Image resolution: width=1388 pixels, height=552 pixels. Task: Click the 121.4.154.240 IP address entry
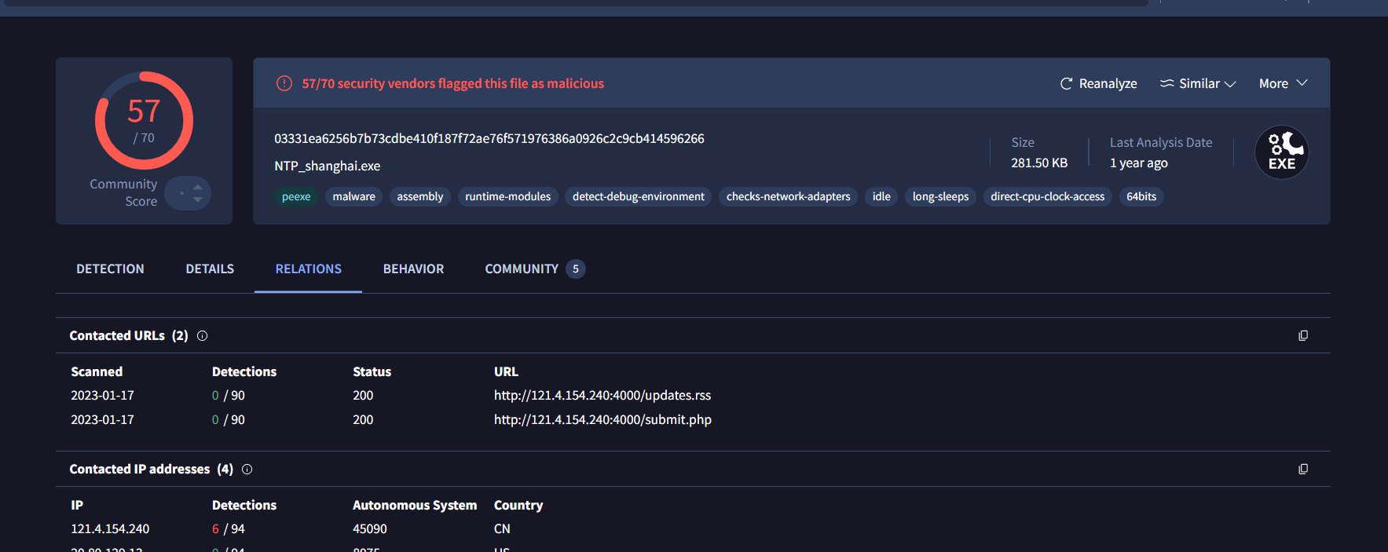[x=110, y=528]
